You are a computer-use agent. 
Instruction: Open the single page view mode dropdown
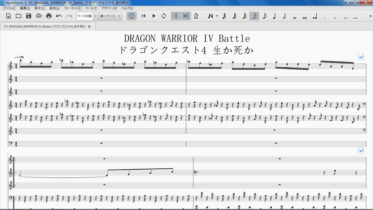[x=110, y=16]
